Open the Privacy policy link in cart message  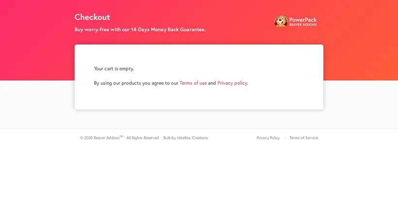[x=232, y=83]
